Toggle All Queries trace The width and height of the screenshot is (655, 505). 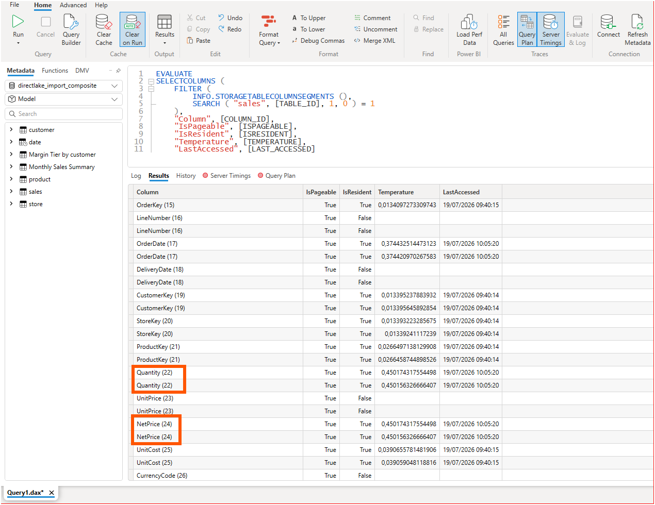pos(503,29)
